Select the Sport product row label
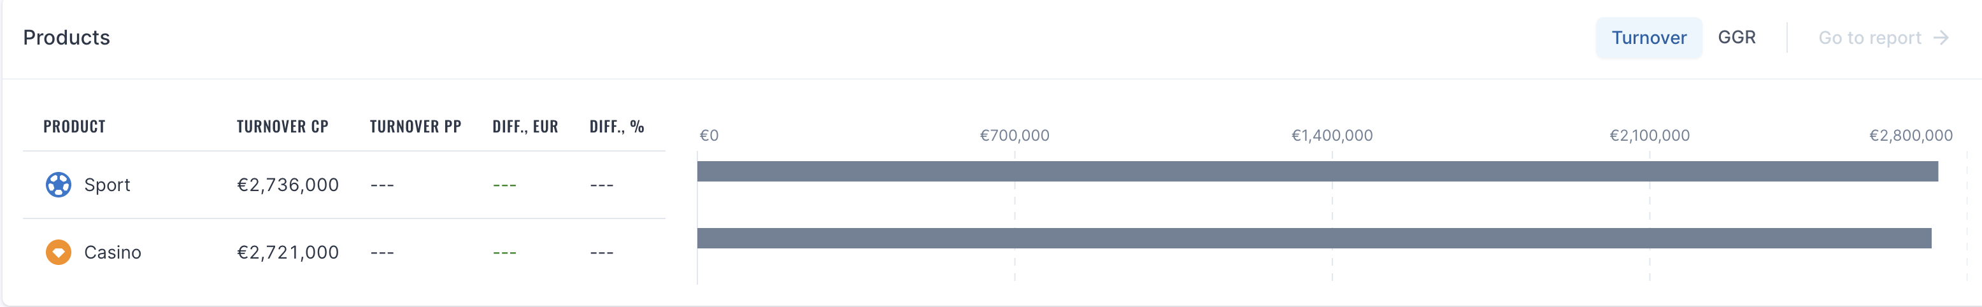This screenshot has height=307, width=1982. tap(107, 185)
